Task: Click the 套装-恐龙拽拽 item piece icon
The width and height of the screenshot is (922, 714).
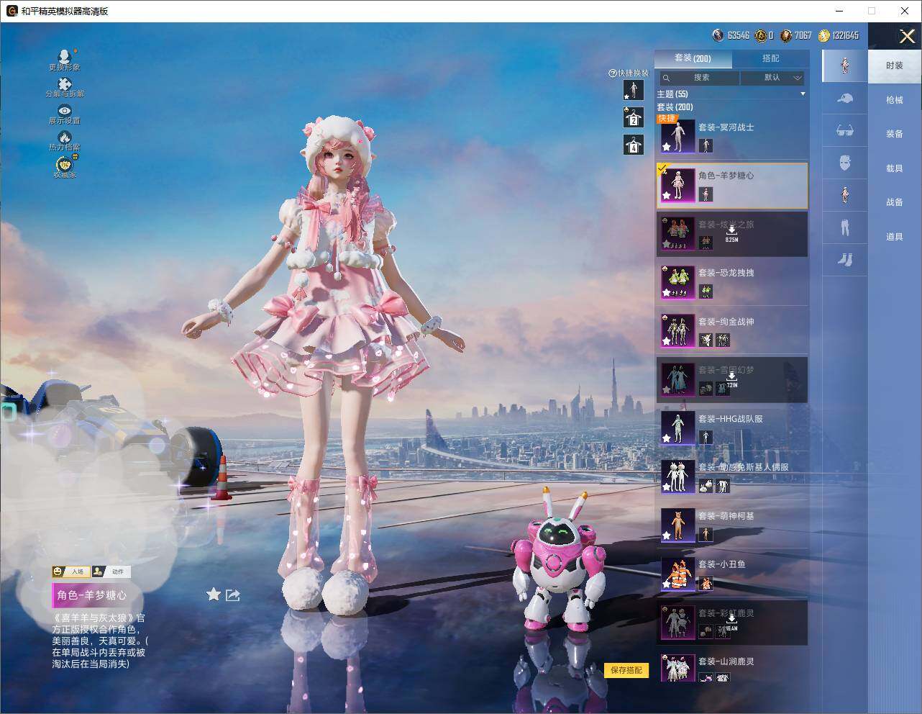Action: pos(706,291)
